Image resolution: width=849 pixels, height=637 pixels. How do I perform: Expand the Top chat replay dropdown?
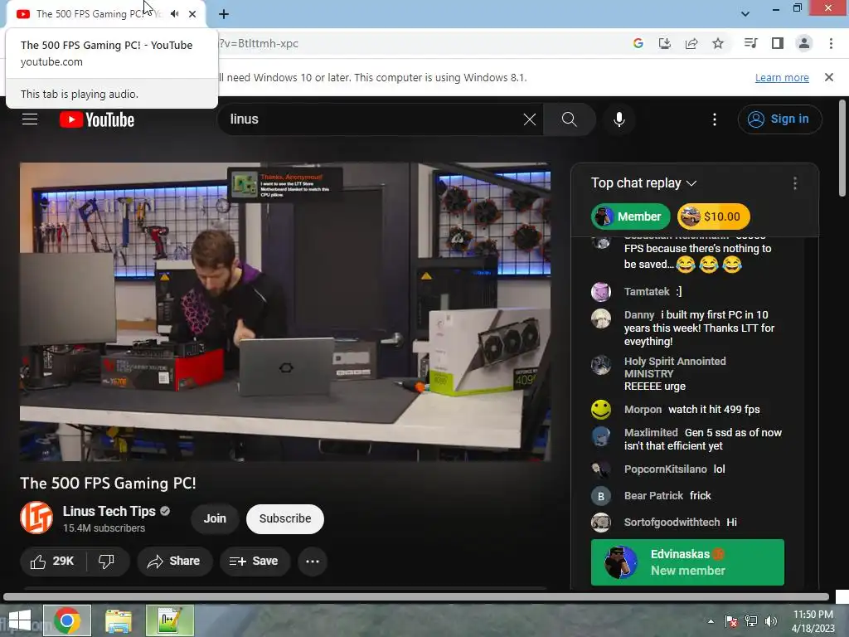pos(643,183)
